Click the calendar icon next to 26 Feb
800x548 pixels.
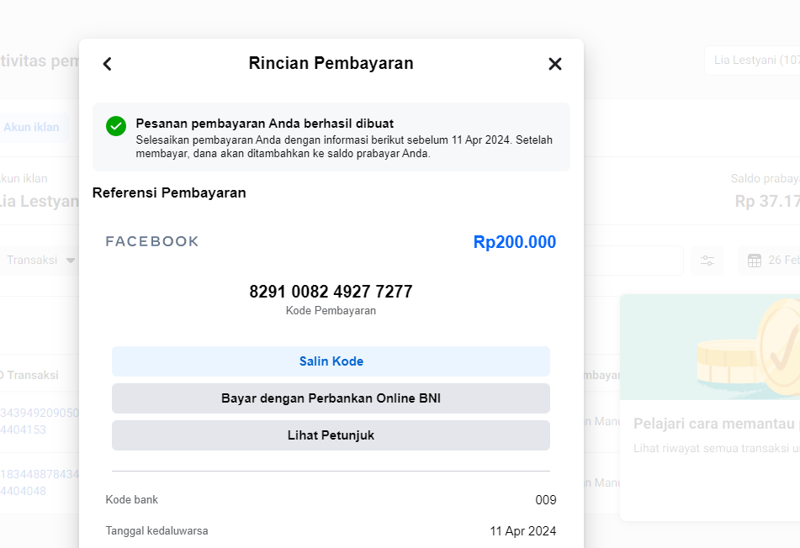pos(755,261)
